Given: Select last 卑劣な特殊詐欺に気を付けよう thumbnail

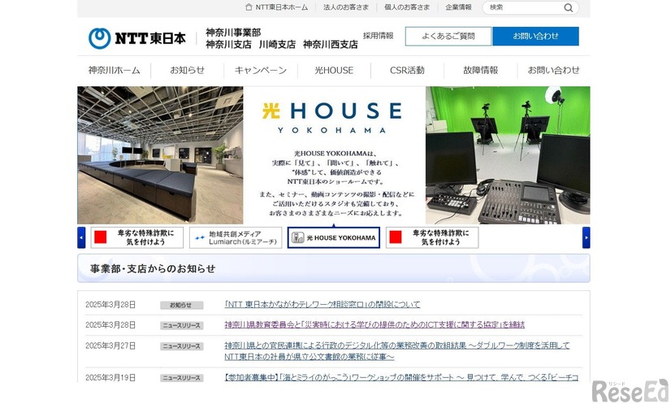Looking at the screenshot, I should (432, 237).
